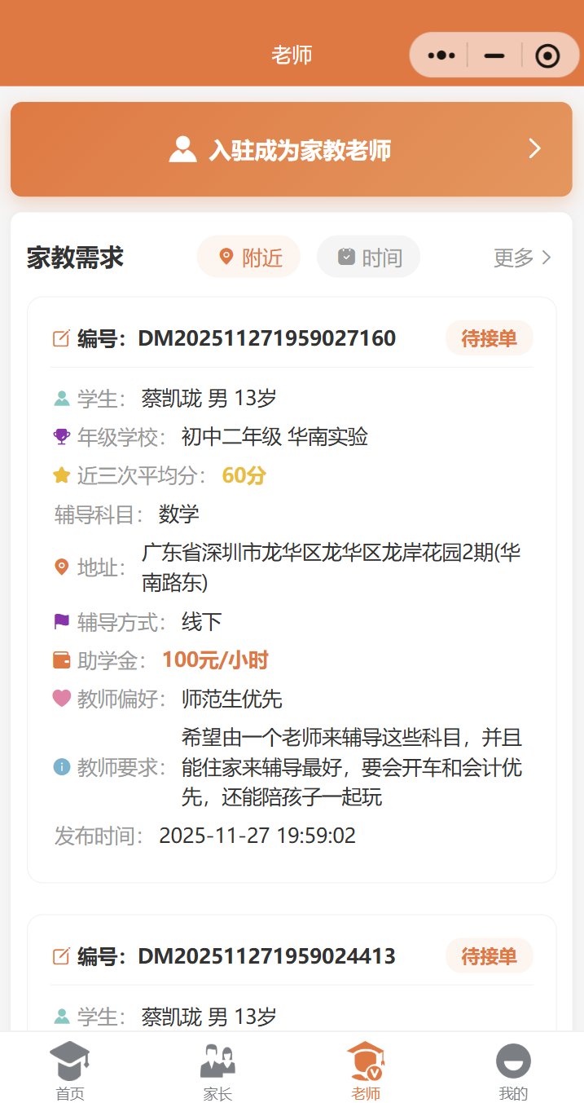The height and width of the screenshot is (1103, 584).
Task: Tap 待接单 badge on second request card
Action: 489,956
